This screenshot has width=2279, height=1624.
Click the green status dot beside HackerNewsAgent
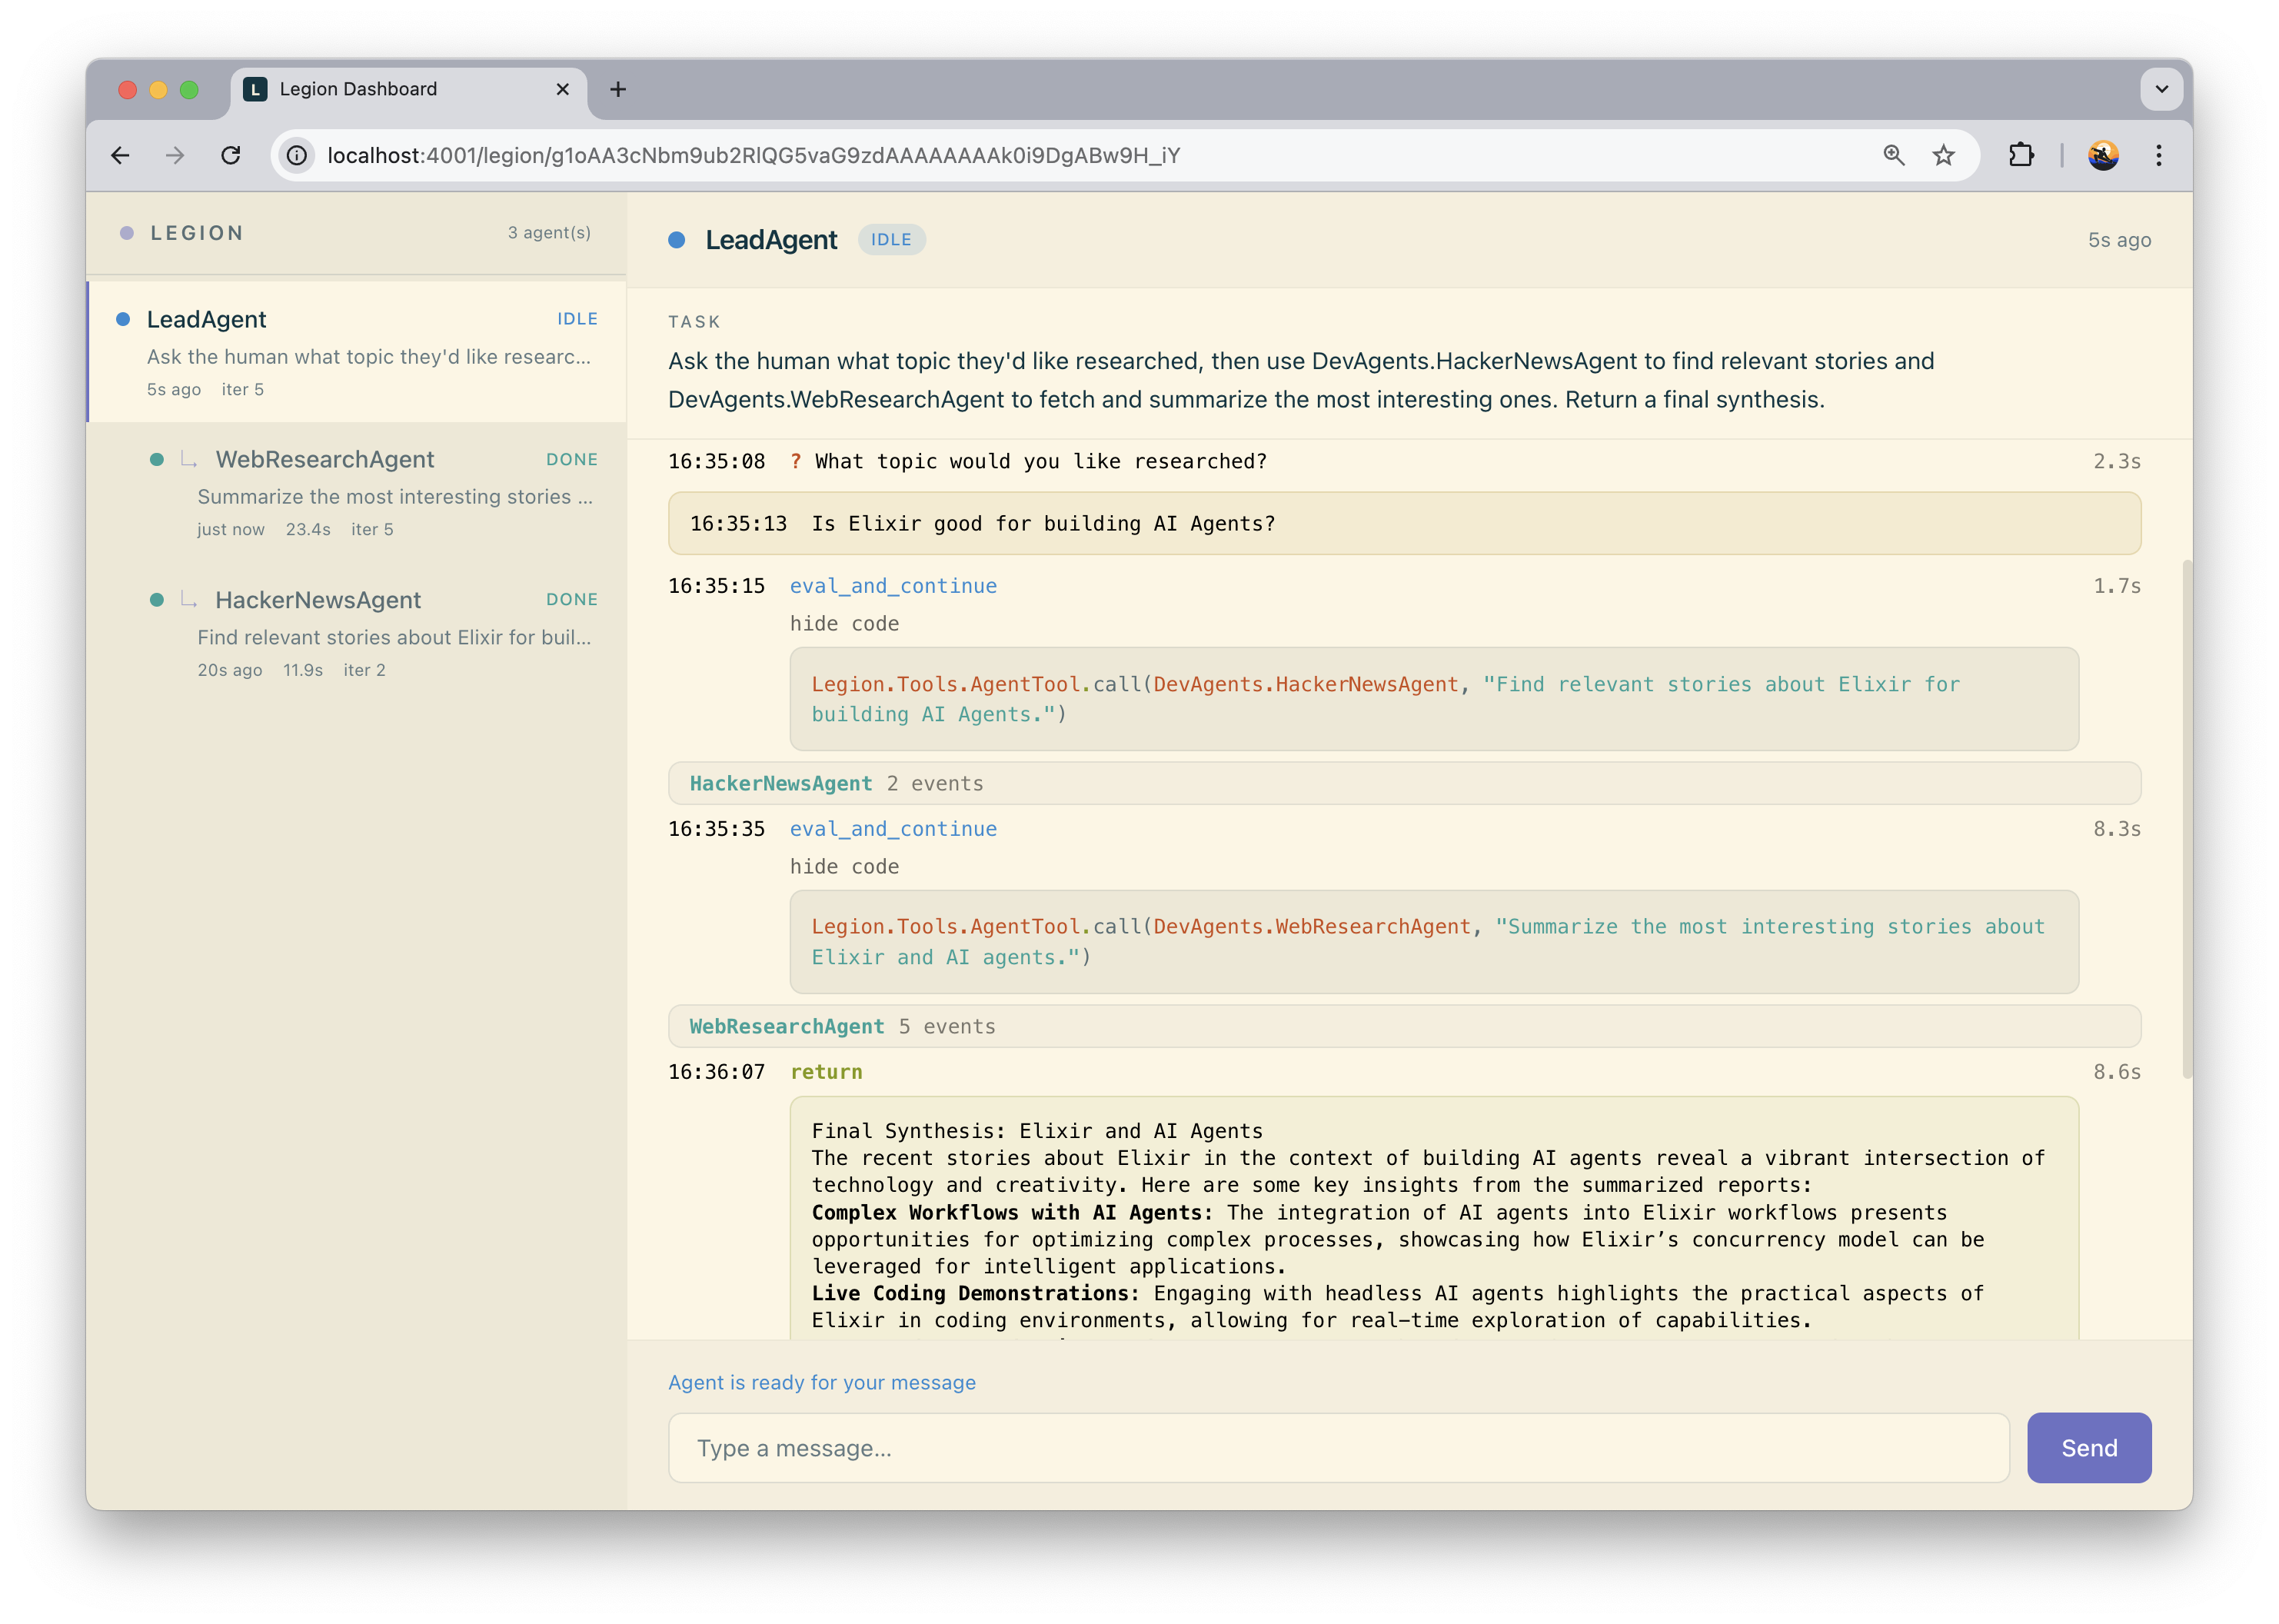[157, 600]
